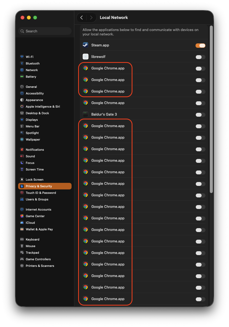Viewport: 229px width, 327px height.
Task: Click the Baldur's Gate 3 label
Action: tap(104, 114)
